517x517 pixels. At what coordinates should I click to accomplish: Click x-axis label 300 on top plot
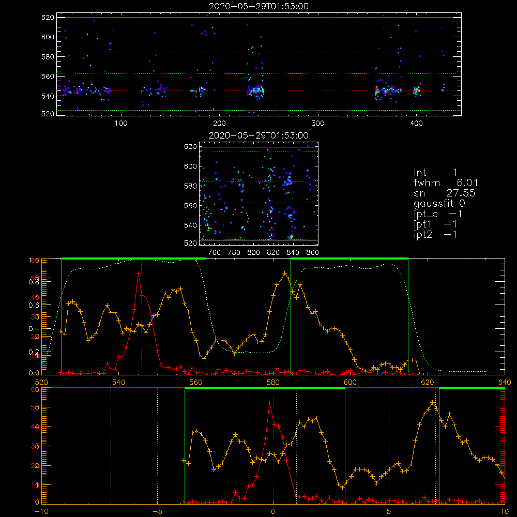click(318, 124)
